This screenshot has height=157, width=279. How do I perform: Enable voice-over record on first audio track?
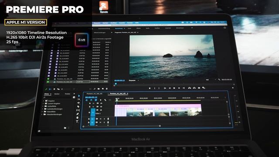pos(108,119)
